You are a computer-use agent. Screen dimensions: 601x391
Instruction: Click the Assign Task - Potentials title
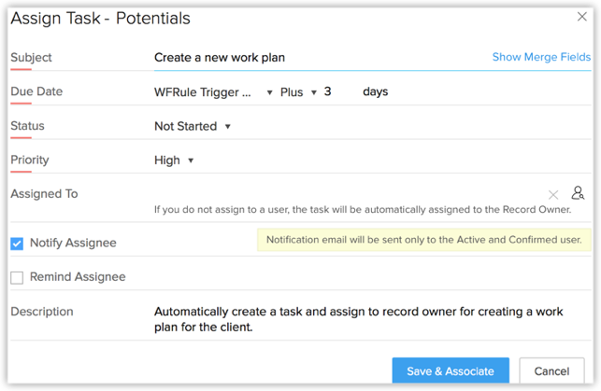(100, 19)
